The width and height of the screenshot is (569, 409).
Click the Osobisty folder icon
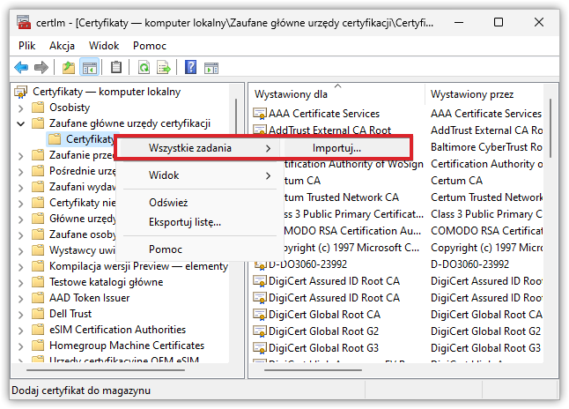tap(38, 108)
